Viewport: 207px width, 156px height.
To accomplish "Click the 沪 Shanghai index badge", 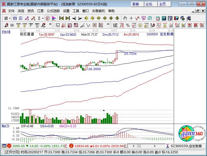I will pos(9,146).
